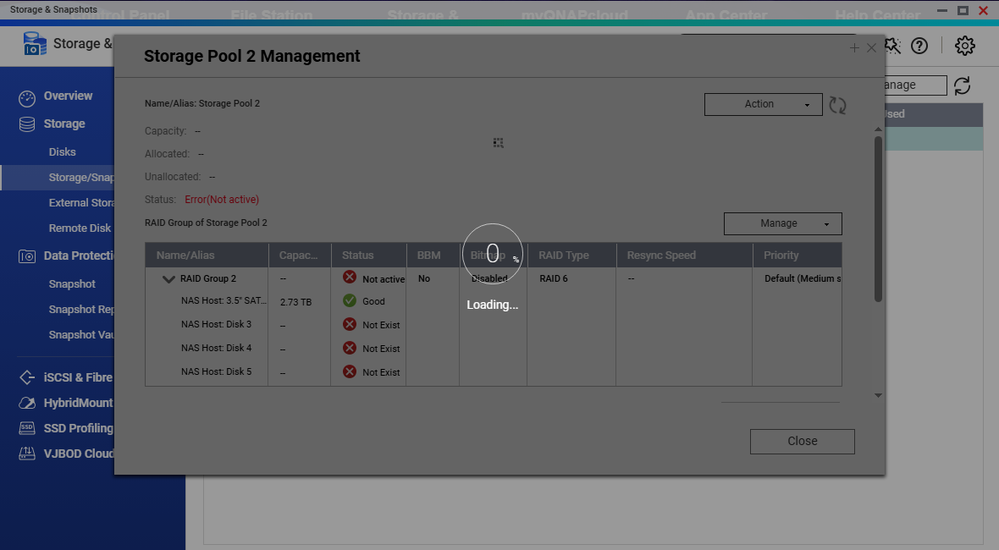Open iSCSI & Fibre Channel icon
Image resolution: width=999 pixels, height=550 pixels.
pos(27,378)
